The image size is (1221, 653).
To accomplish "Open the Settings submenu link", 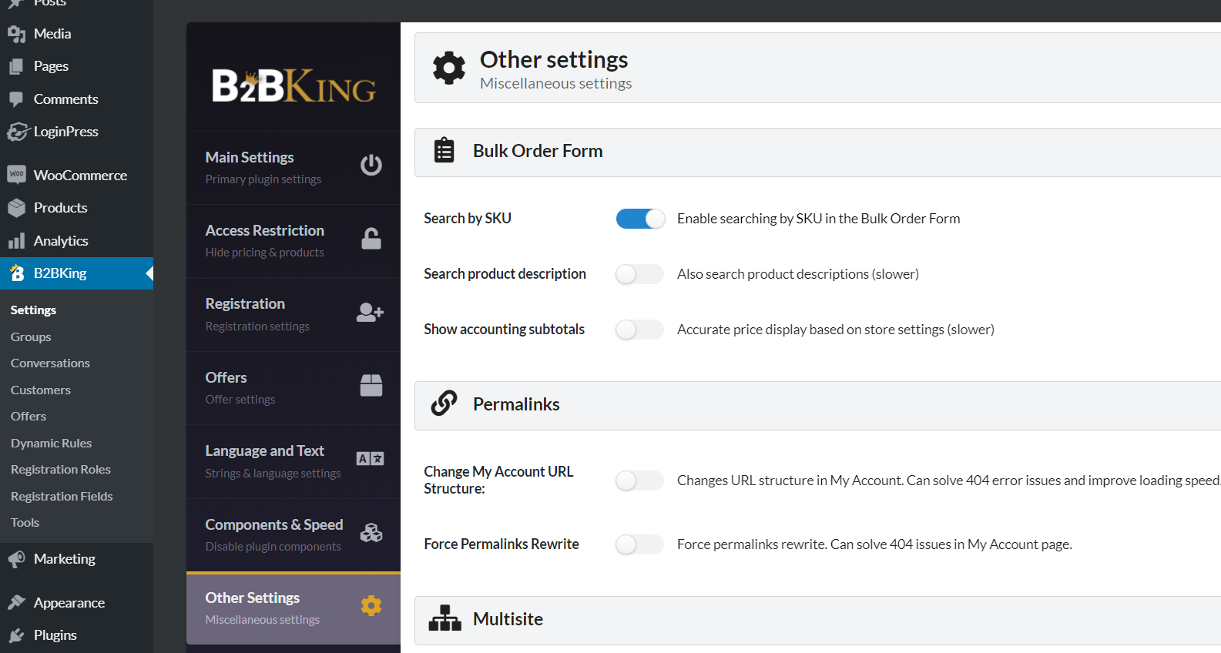I will click(33, 310).
